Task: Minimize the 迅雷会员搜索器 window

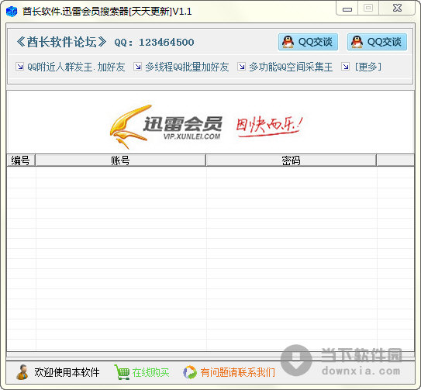Action: point(347,9)
